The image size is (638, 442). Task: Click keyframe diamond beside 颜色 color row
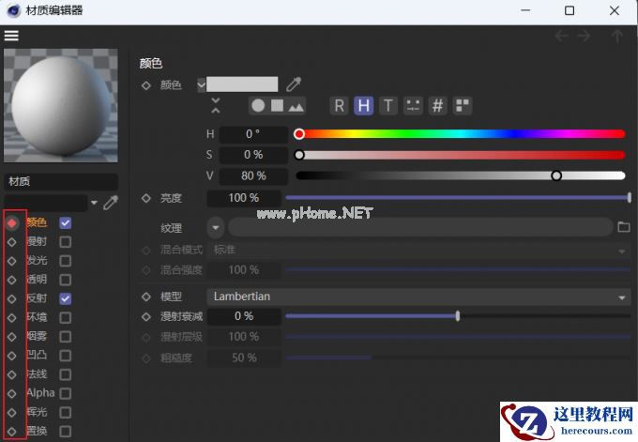coord(146,85)
